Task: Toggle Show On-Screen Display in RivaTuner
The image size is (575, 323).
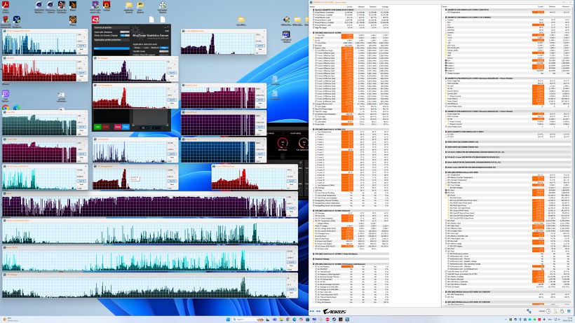Action: point(125,35)
